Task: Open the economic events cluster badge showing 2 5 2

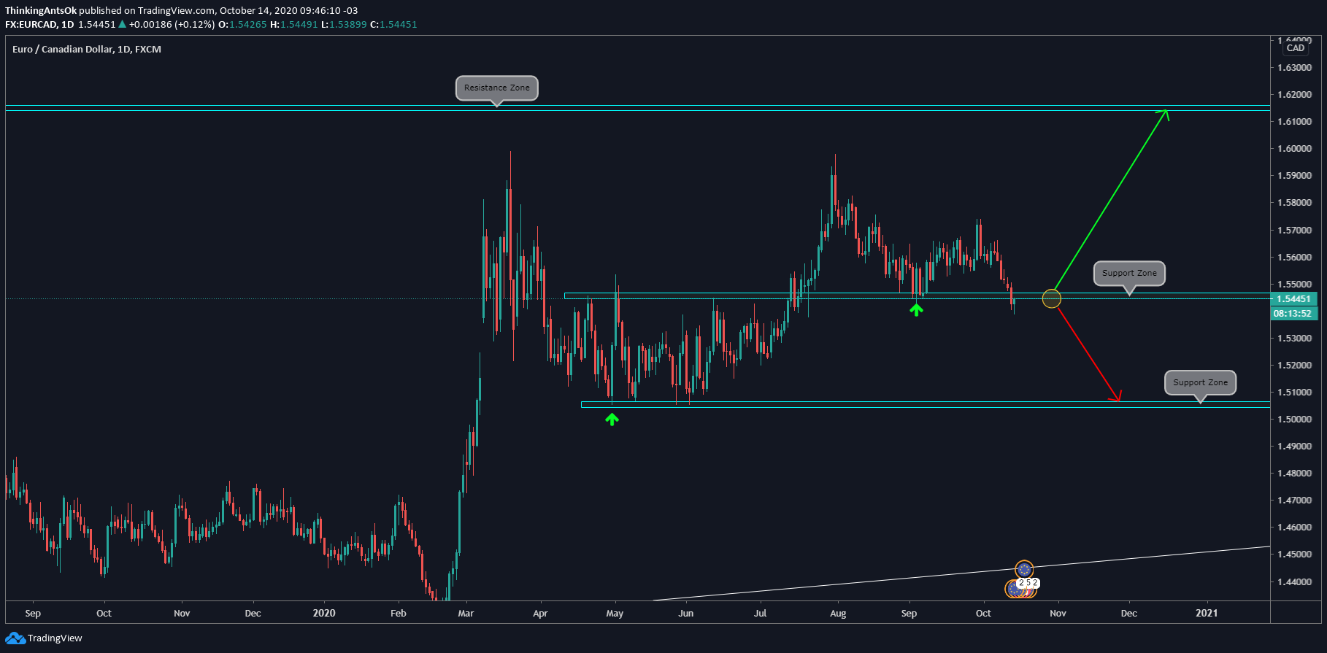Action: [x=1028, y=583]
